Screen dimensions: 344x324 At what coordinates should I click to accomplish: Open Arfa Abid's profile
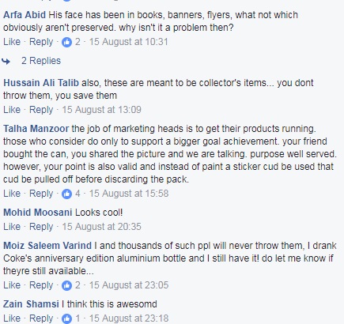coord(25,15)
